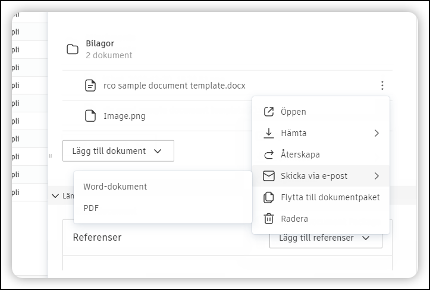Expand the Hämta submenu arrow
Viewport: 430px width, 290px height.
[x=376, y=133]
